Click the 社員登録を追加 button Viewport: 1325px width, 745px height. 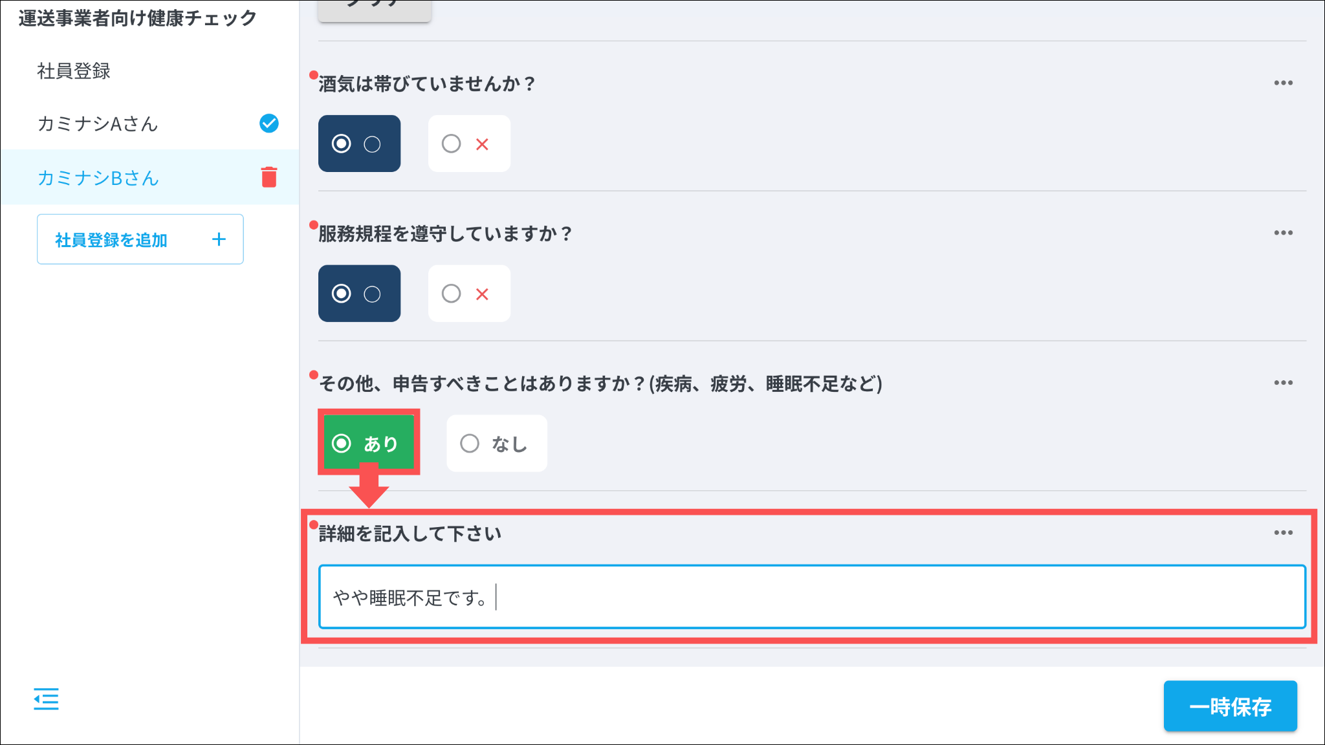[x=140, y=239]
